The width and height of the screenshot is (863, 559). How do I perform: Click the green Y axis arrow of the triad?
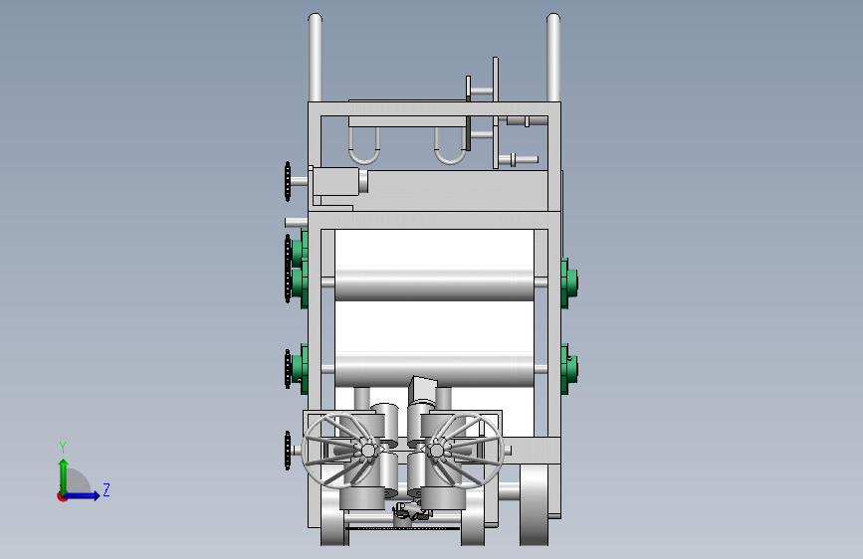63,475
